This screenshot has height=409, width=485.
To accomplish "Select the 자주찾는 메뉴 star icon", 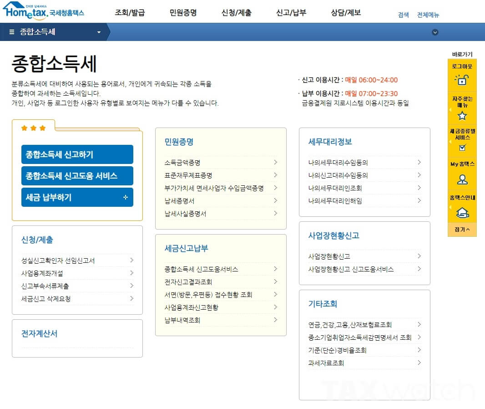I will (x=462, y=115).
